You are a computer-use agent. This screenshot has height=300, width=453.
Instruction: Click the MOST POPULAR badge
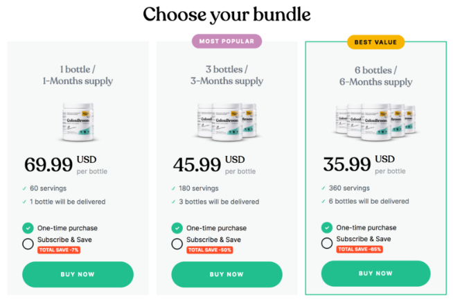click(226, 42)
